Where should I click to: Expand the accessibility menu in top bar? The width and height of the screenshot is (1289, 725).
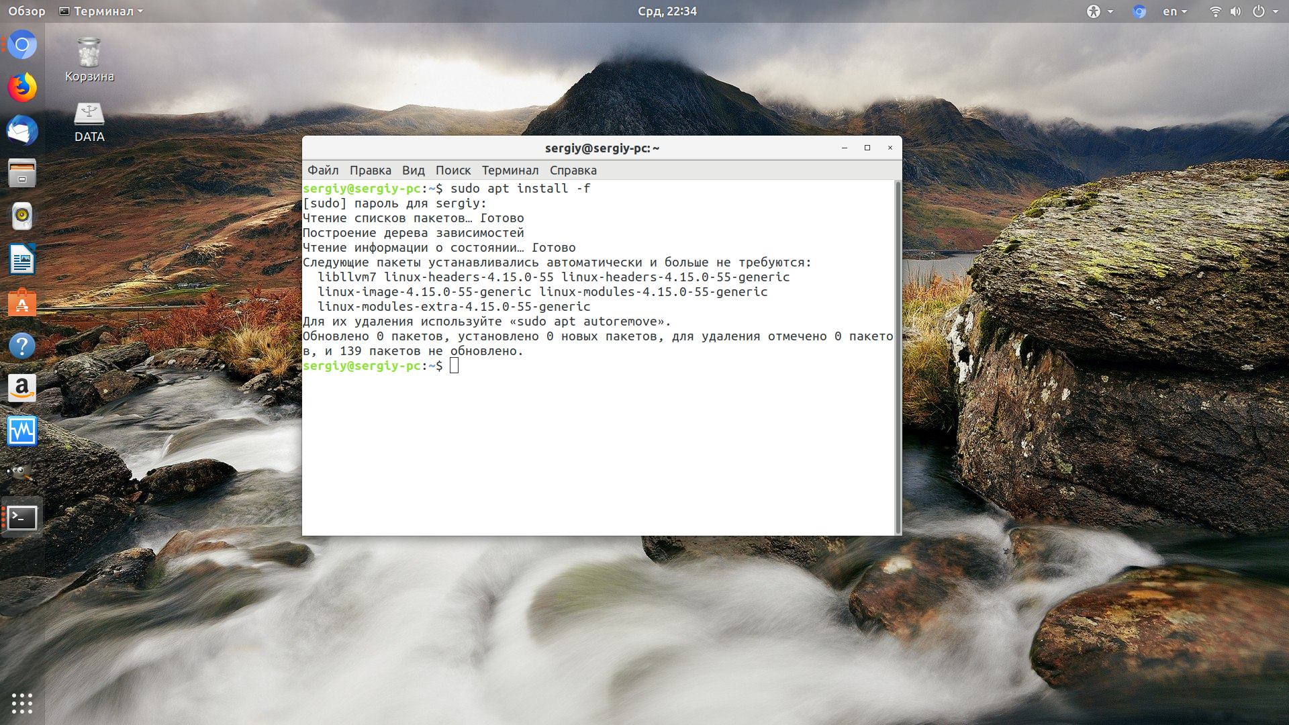(x=1100, y=11)
